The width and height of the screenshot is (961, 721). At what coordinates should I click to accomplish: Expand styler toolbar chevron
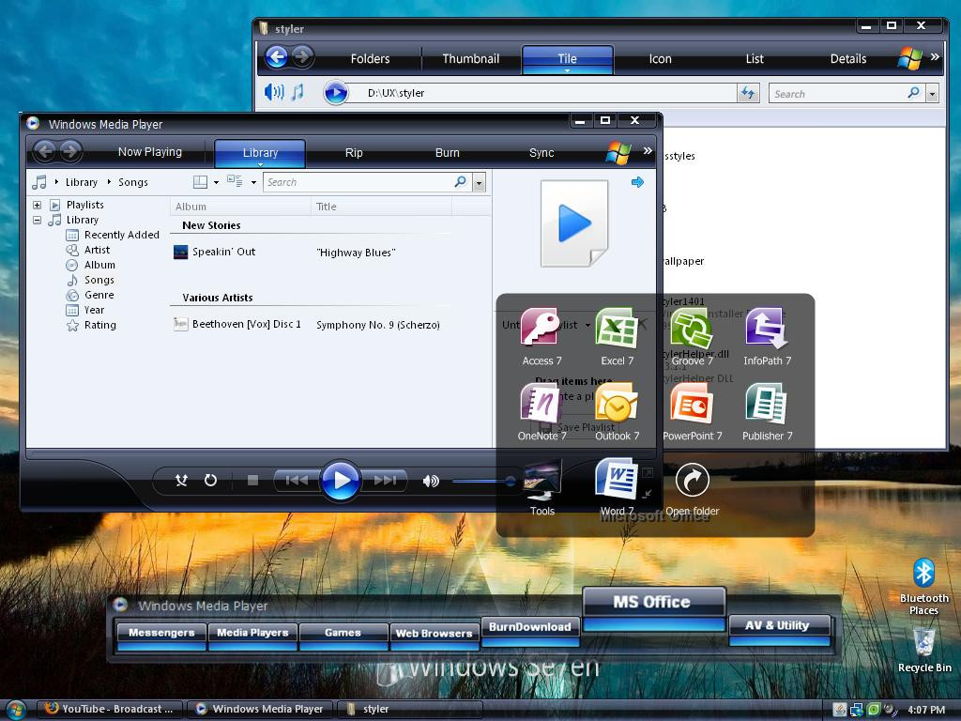tap(935, 57)
